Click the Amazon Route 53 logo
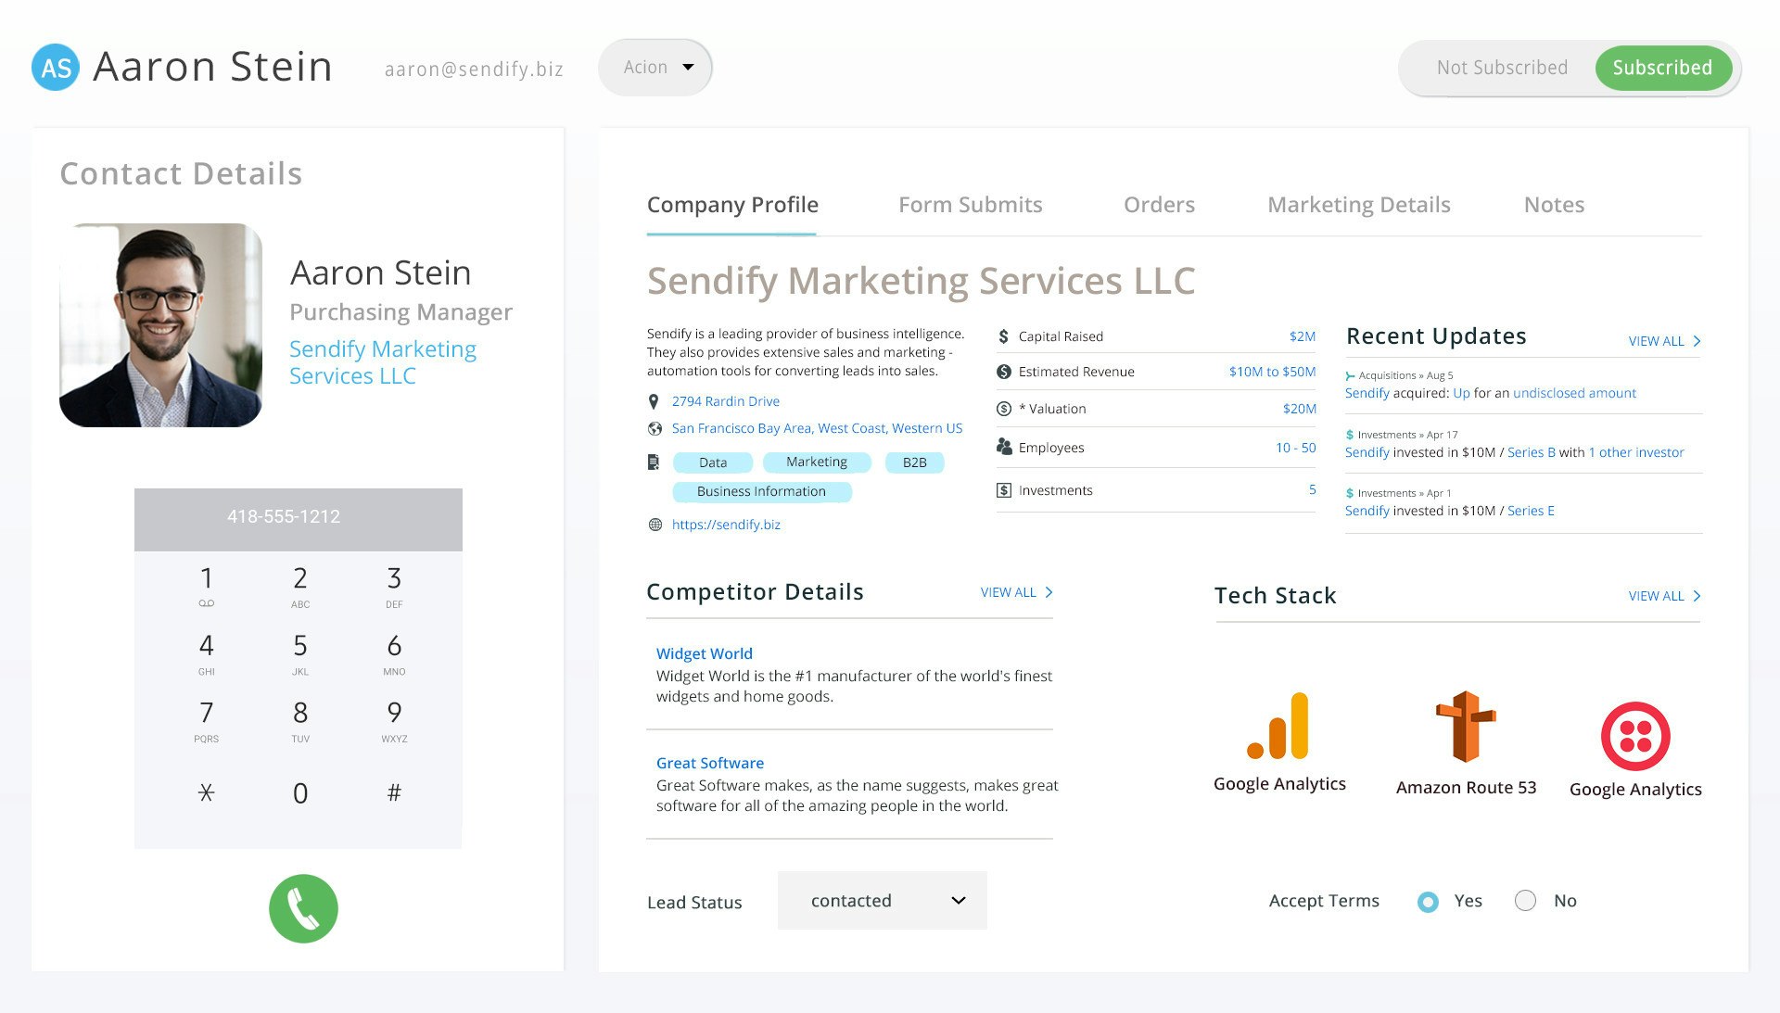Image resolution: width=1780 pixels, height=1013 pixels. coord(1466,727)
